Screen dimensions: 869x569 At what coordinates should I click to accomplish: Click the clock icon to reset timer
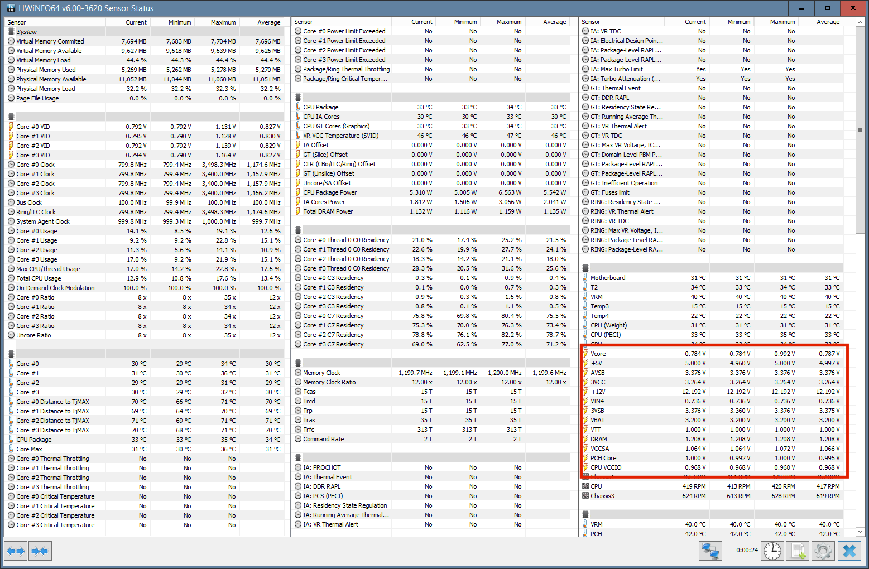(x=772, y=551)
